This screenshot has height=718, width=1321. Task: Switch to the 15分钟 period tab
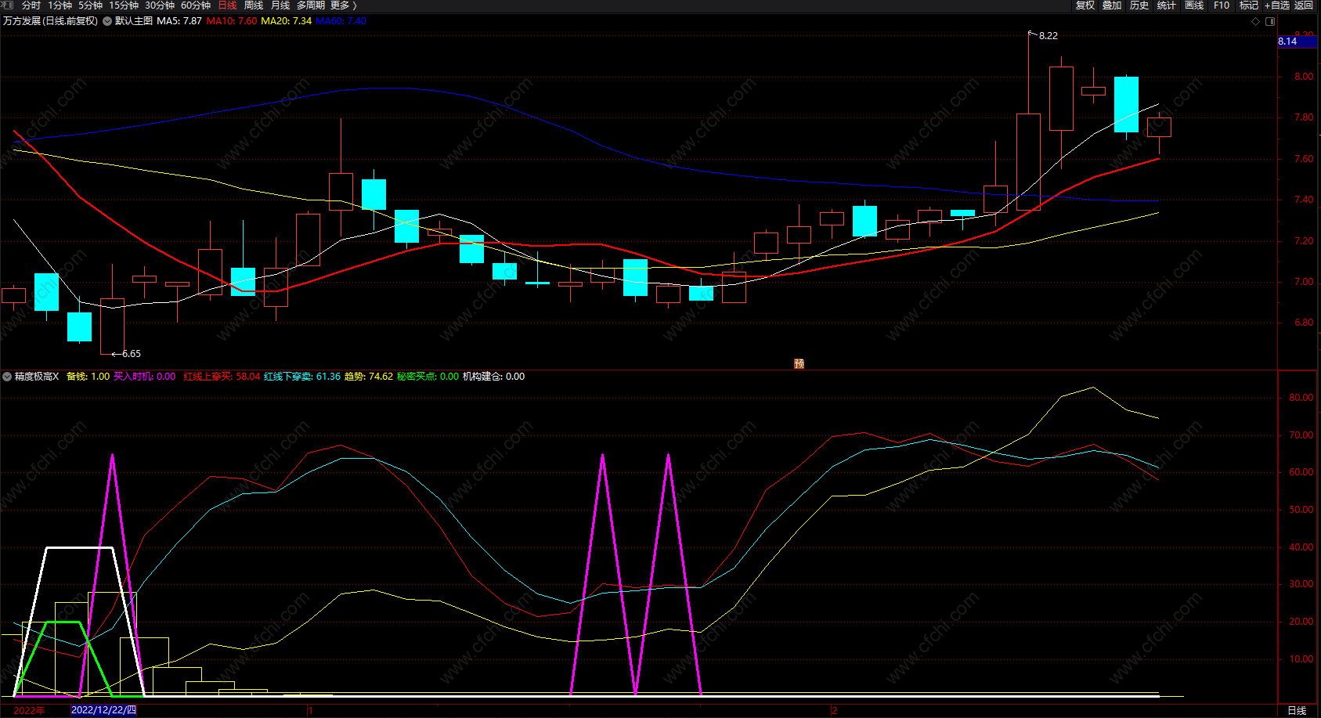(124, 5)
